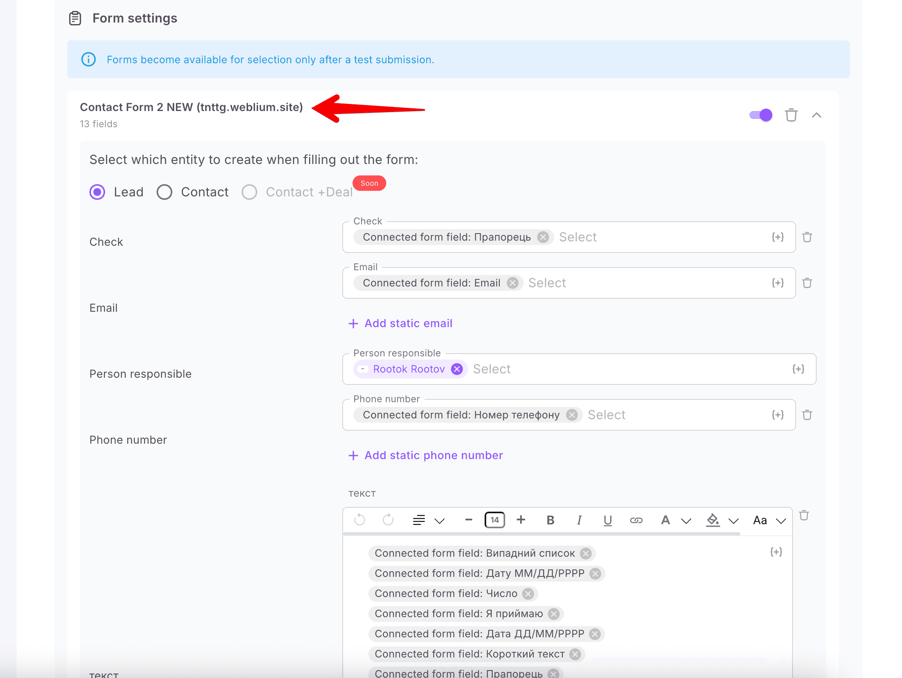902x678 pixels.
Task: Insert variable in the Check field
Action: tap(777, 237)
